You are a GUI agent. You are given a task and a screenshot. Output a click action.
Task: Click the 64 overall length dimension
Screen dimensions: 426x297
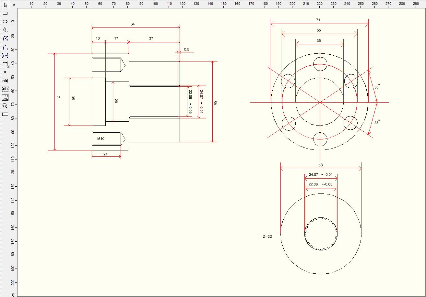click(x=132, y=24)
